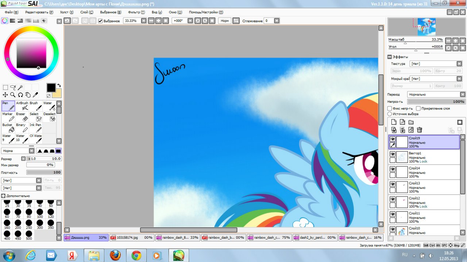Screen dimensions: 467x262
Task: Open the Фильтр menu
Action: [136, 12]
